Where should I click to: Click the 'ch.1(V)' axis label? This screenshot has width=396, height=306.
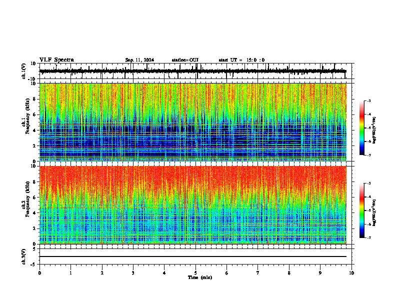[x=24, y=71]
